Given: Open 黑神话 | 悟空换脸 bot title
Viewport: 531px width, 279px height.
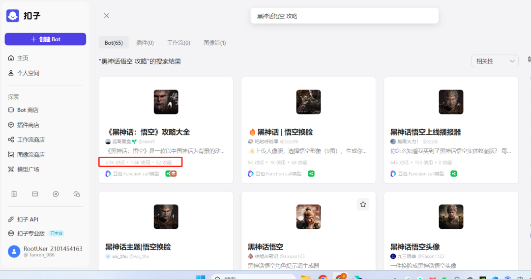Looking at the screenshot, I should (285, 132).
